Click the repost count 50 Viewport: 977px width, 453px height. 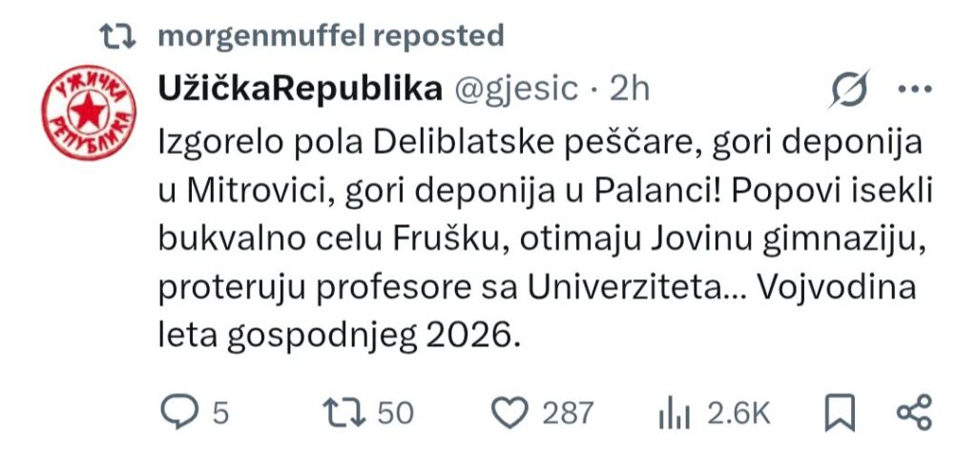pyautogui.click(x=396, y=413)
